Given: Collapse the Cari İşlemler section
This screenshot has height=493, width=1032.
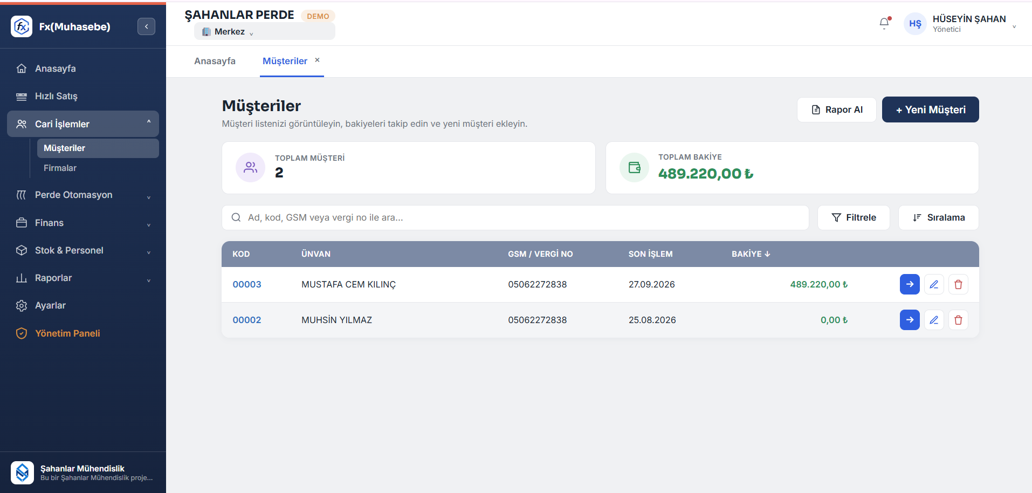Looking at the screenshot, I should [83, 124].
